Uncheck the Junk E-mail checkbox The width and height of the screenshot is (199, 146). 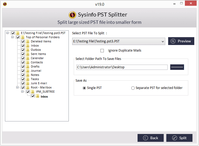(x=23, y=83)
